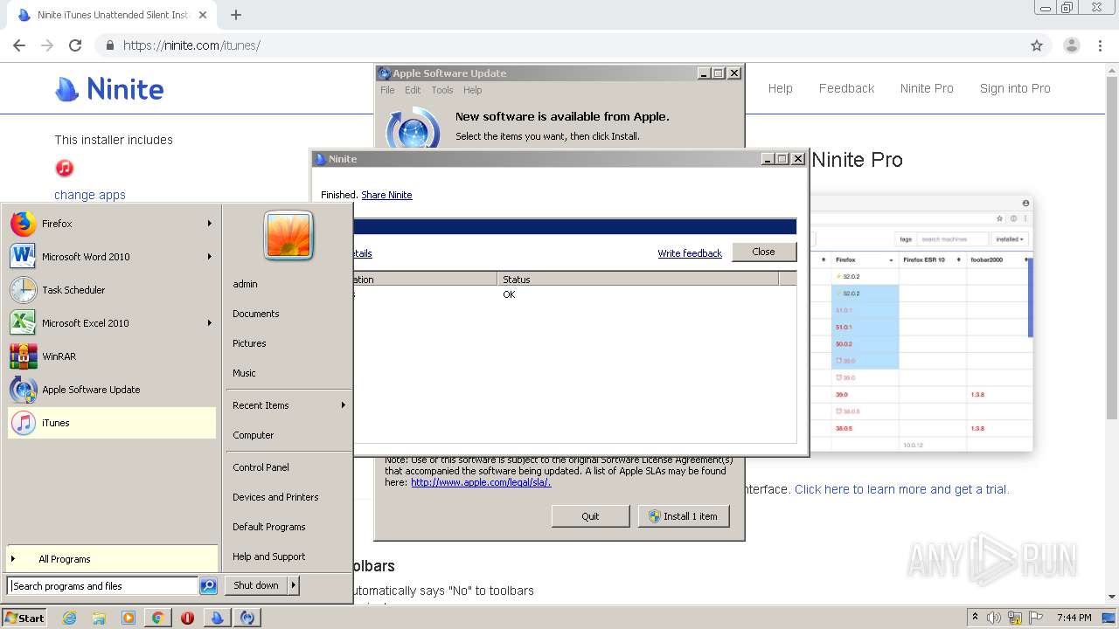The height and width of the screenshot is (629, 1119).
Task: Open Control Panel from Start menu
Action: [261, 467]
